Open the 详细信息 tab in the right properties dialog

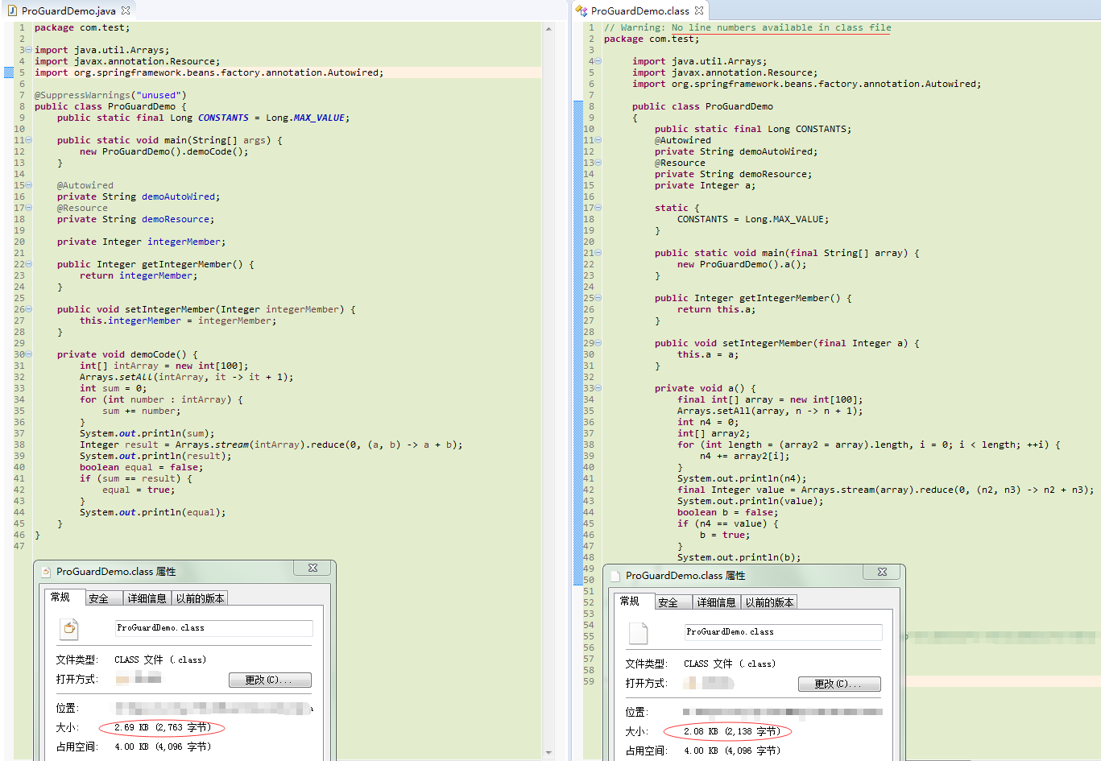(x=717, y=602)
